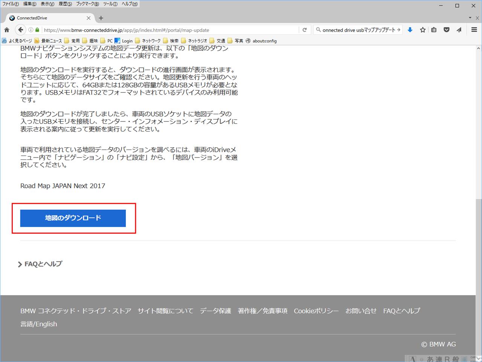Click BMW logo favicon on the tab

click(12, 18)
